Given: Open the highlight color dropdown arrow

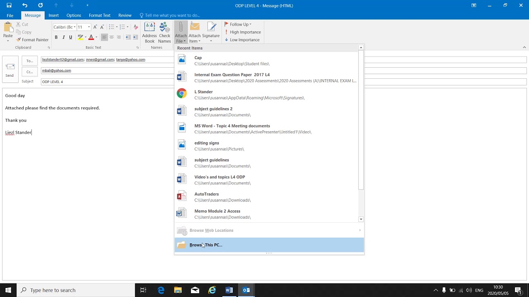Looking at the screenshot, I should pos(86,37).
